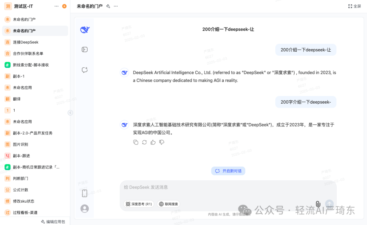The image size is (367, 225).
Task: Click the DeepSeek whale logo in the chat sidebar
Action: tap(85, 30)
